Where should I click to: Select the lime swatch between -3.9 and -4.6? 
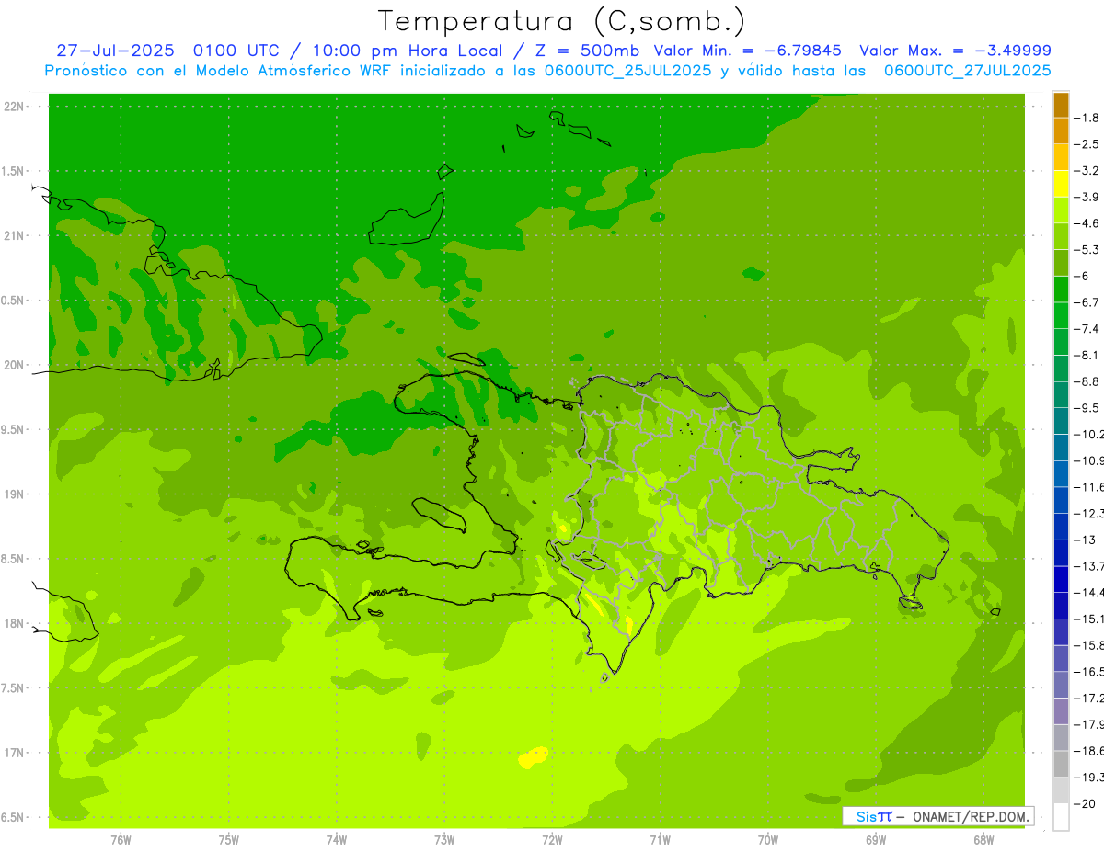pos(1061,210)
